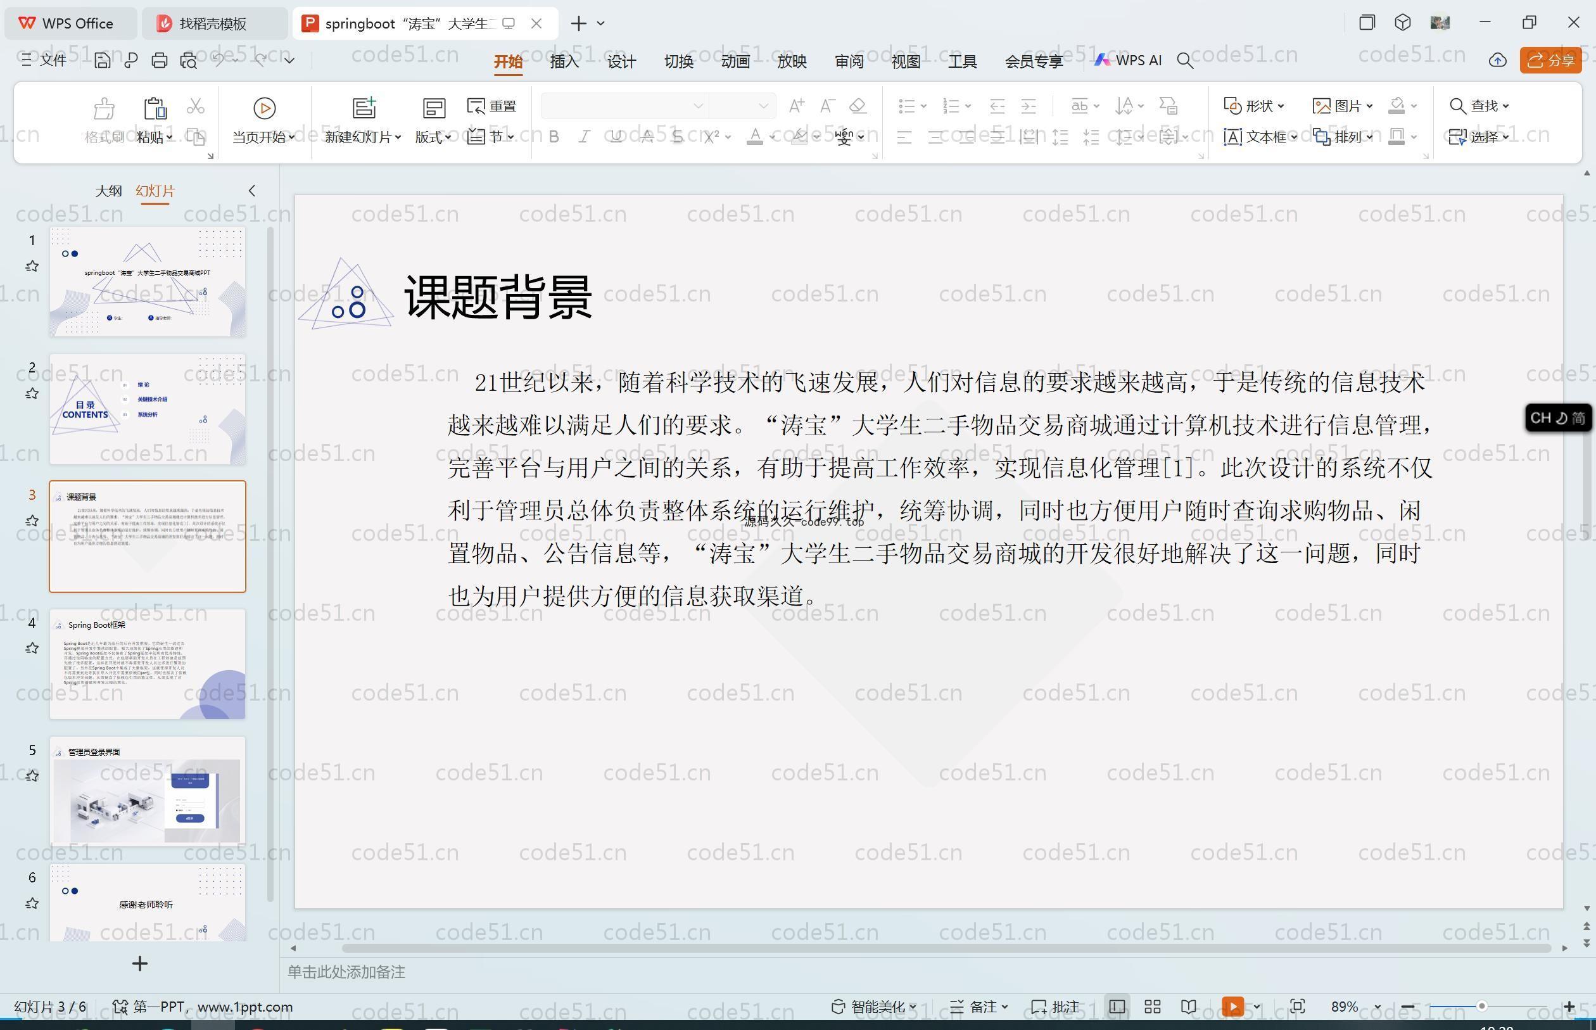Click the search magnifier beside WPS AI
Screen dimensions: 1596x1030
1185,61
